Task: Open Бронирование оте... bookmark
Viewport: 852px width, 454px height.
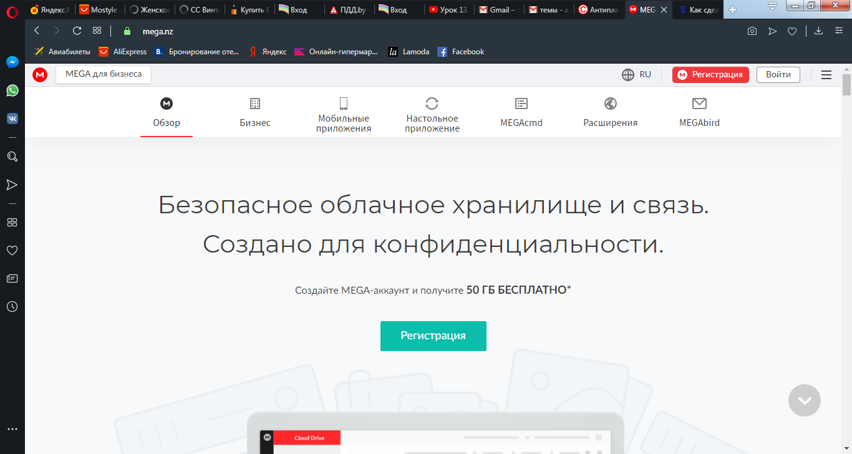Action: point(197,52)
